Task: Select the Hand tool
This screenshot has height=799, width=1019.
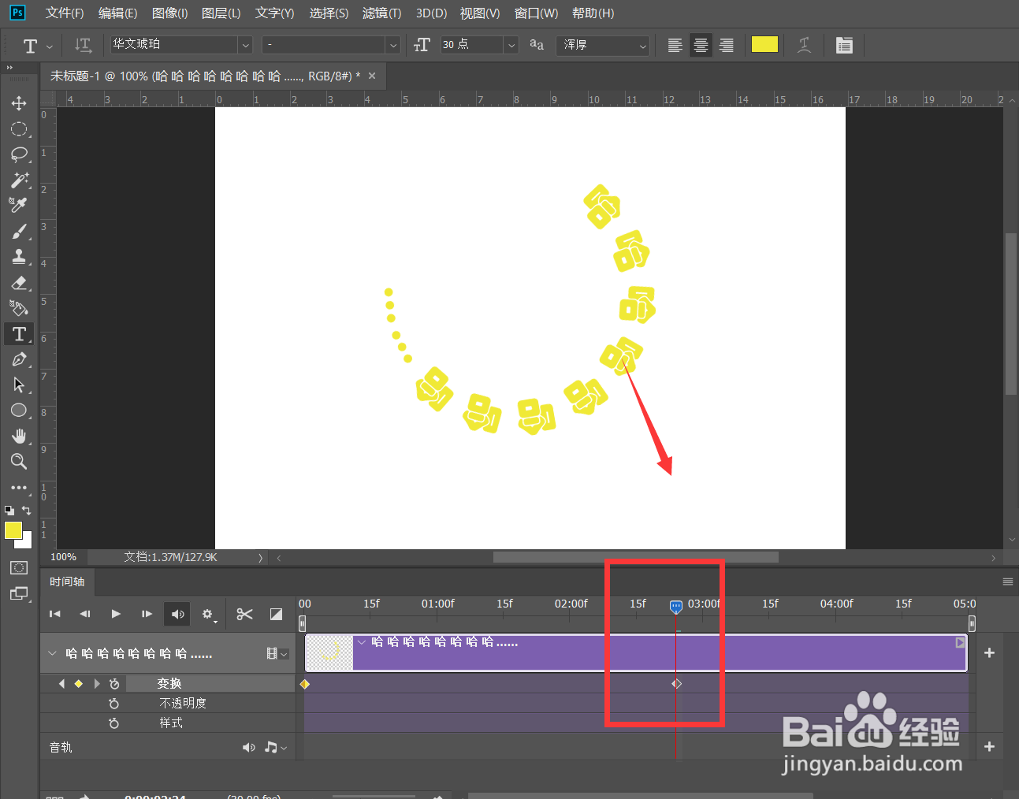Action: pyautogui.click(x=19, y=436)
